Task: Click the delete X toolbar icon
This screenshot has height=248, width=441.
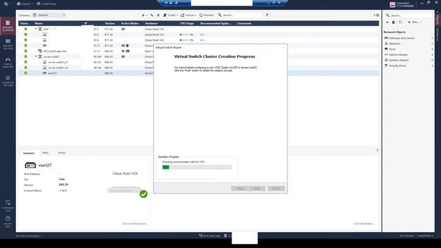Action: pyautogui.click(x=158, y=15)
